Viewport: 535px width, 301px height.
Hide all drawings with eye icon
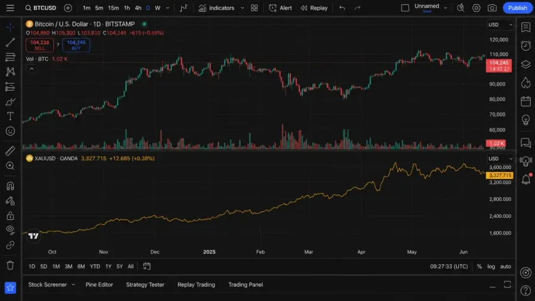[x=10, y=230]
